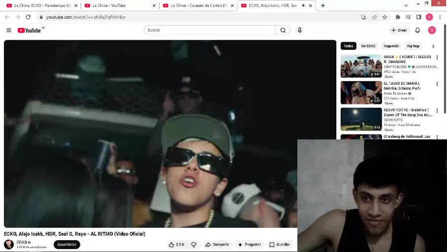The width and height of the screenshot is (447, 252).
Task: Open the ECKO channel avatar
Action: pos(9,244)
